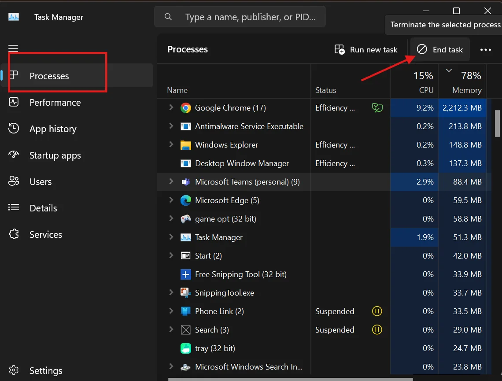Expand Antimalware Service Executable
The image size is (502, 381).
pyautogui.click(x=171, y=126)
